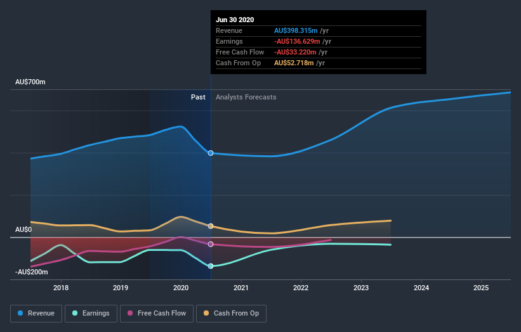Toggle the Revenue series legend button

pyautogui.click(x=36, y=314)
